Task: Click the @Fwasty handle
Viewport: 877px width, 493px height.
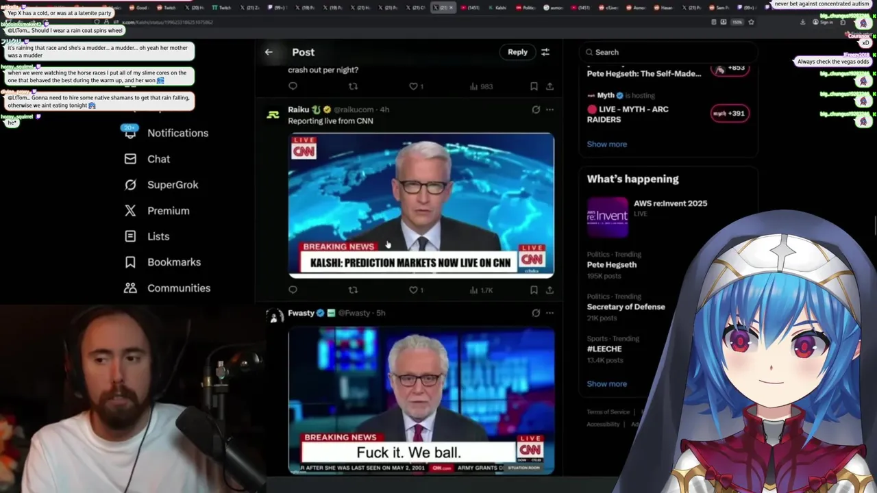Action: coord(355,313)
